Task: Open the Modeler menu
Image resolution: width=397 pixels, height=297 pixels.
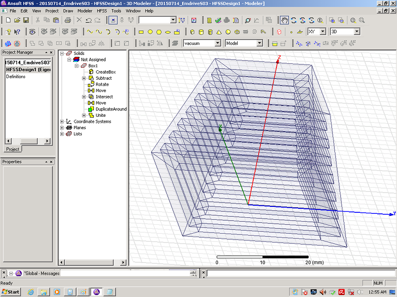Action: pyautogui.click(x=85, y=10)
